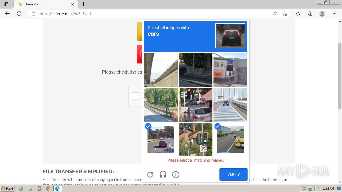
Task: Launch Google Chrome from taskbar
Action: [x=48, y=189]
